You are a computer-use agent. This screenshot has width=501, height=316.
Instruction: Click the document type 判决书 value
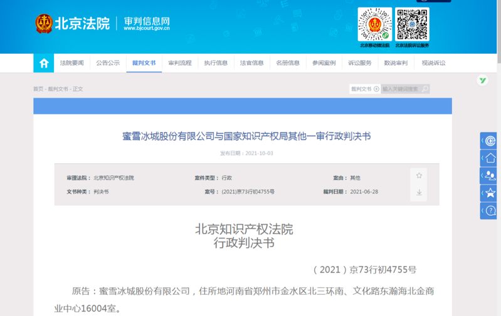[x=101, y=191]
